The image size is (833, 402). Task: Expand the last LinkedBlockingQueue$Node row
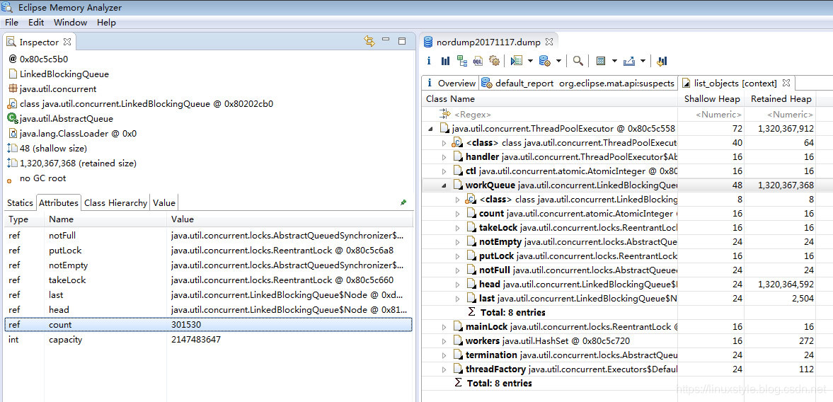click(x=458, y=299)
